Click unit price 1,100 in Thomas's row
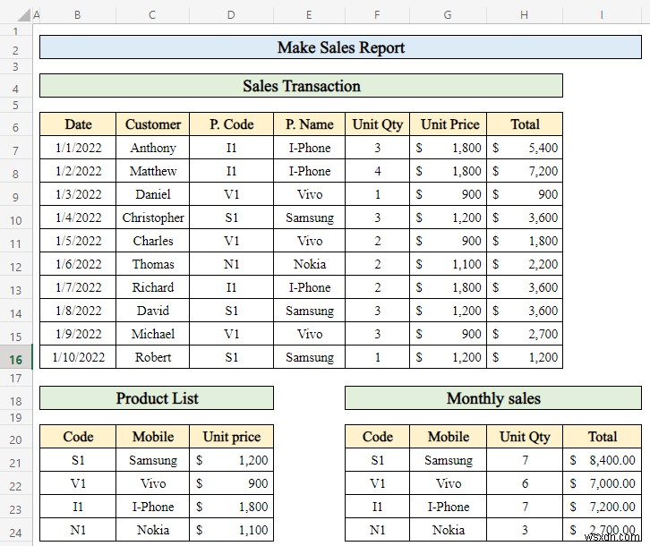This screenshot has width=650, height=546. [x=449, y=264]
